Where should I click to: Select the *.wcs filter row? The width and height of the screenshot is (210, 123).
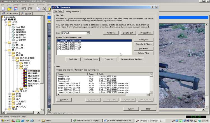point(94,41)
